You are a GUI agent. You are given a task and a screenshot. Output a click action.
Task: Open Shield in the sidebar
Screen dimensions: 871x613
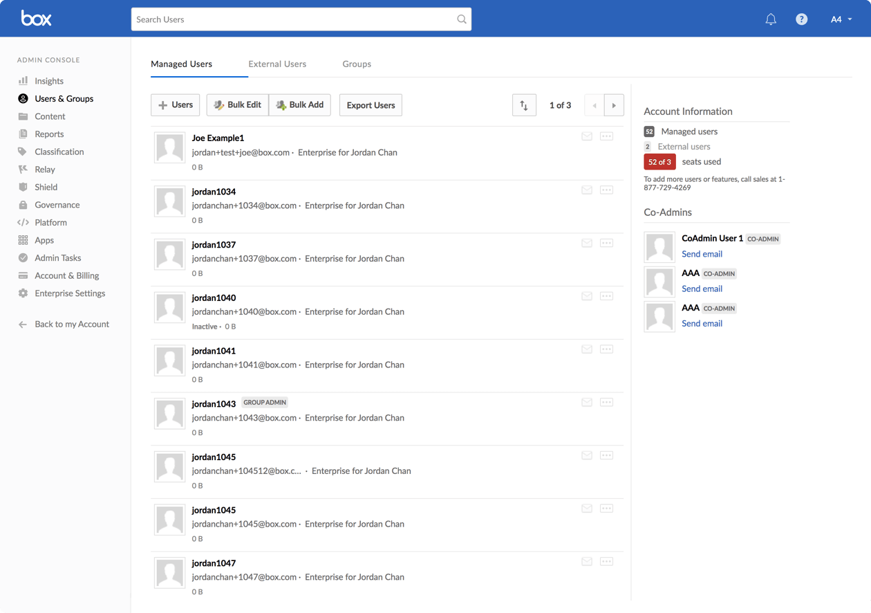click(46, 187)
